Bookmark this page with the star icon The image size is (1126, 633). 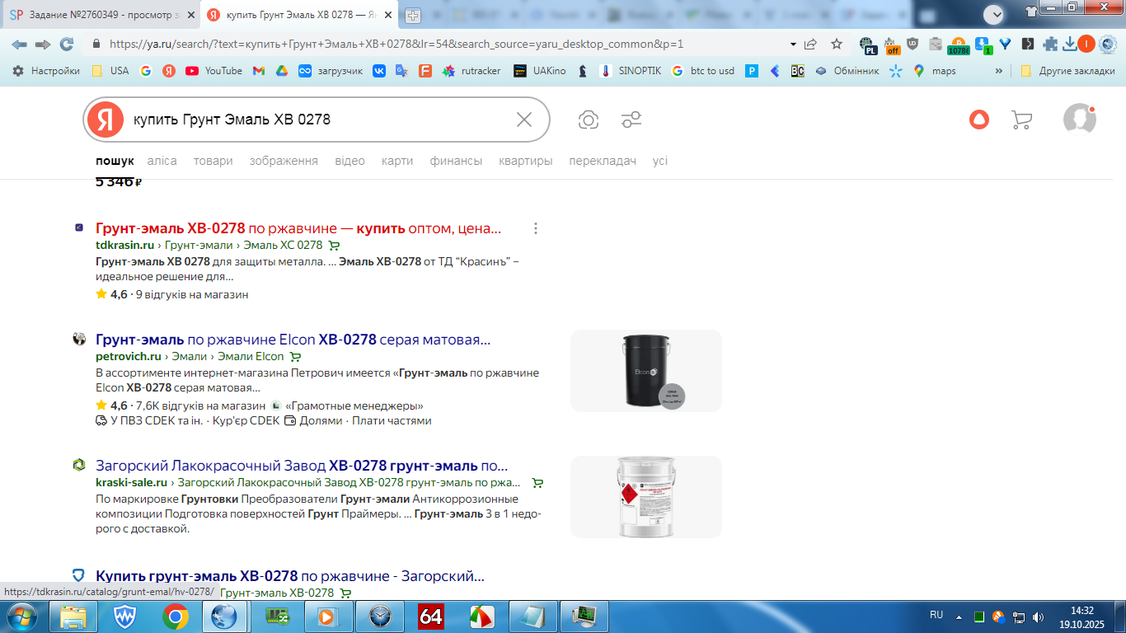click(x=837, y=45)
